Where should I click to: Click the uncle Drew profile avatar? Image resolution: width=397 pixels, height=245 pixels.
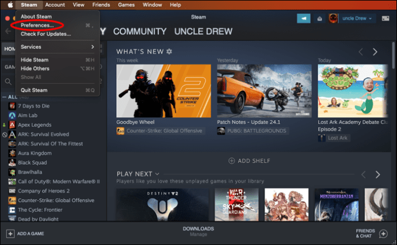tap(333, 18)
